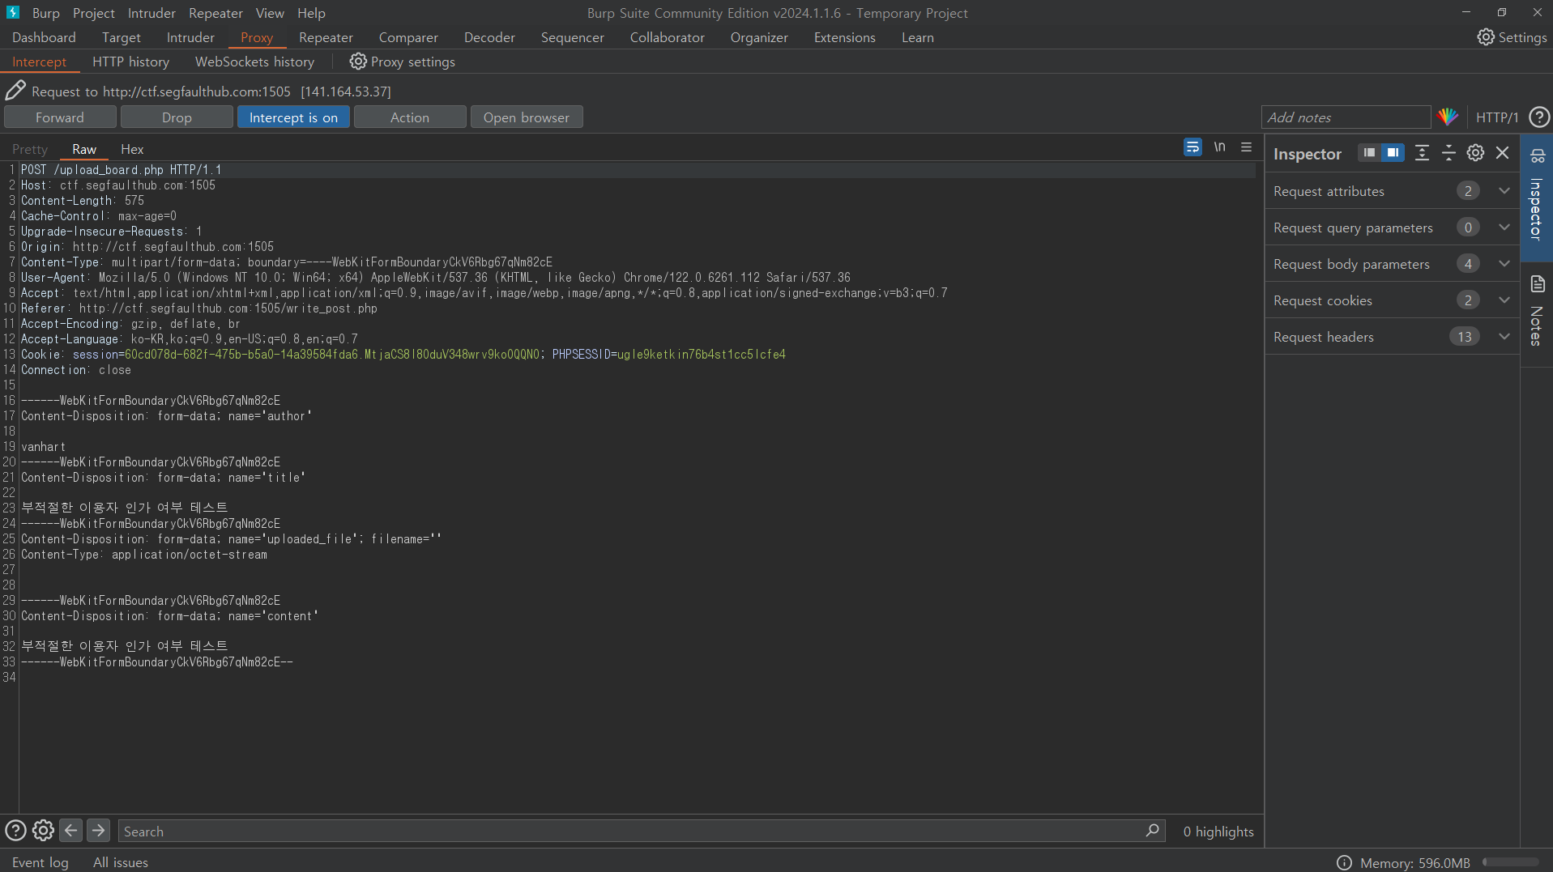1553x872 pixels.
Task: Click Open browser button
Action: [527, 117]
